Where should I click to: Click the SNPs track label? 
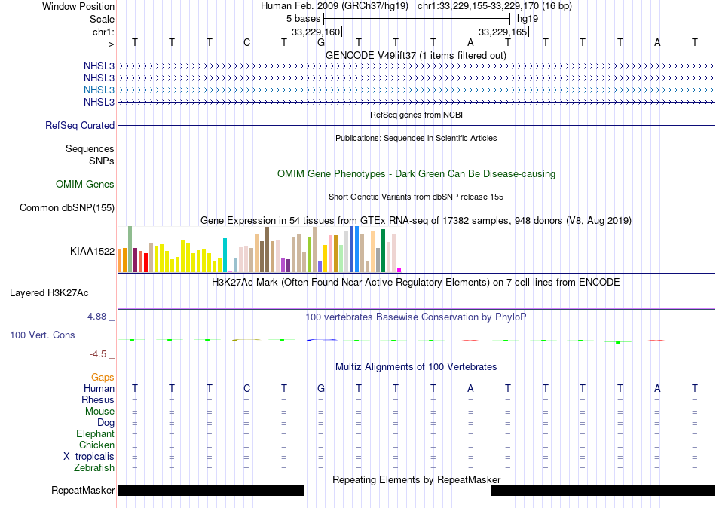102,161
